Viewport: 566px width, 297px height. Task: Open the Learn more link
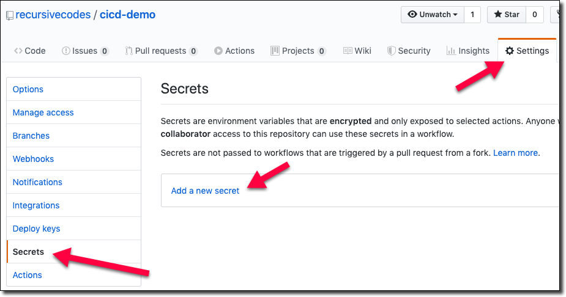515,152
